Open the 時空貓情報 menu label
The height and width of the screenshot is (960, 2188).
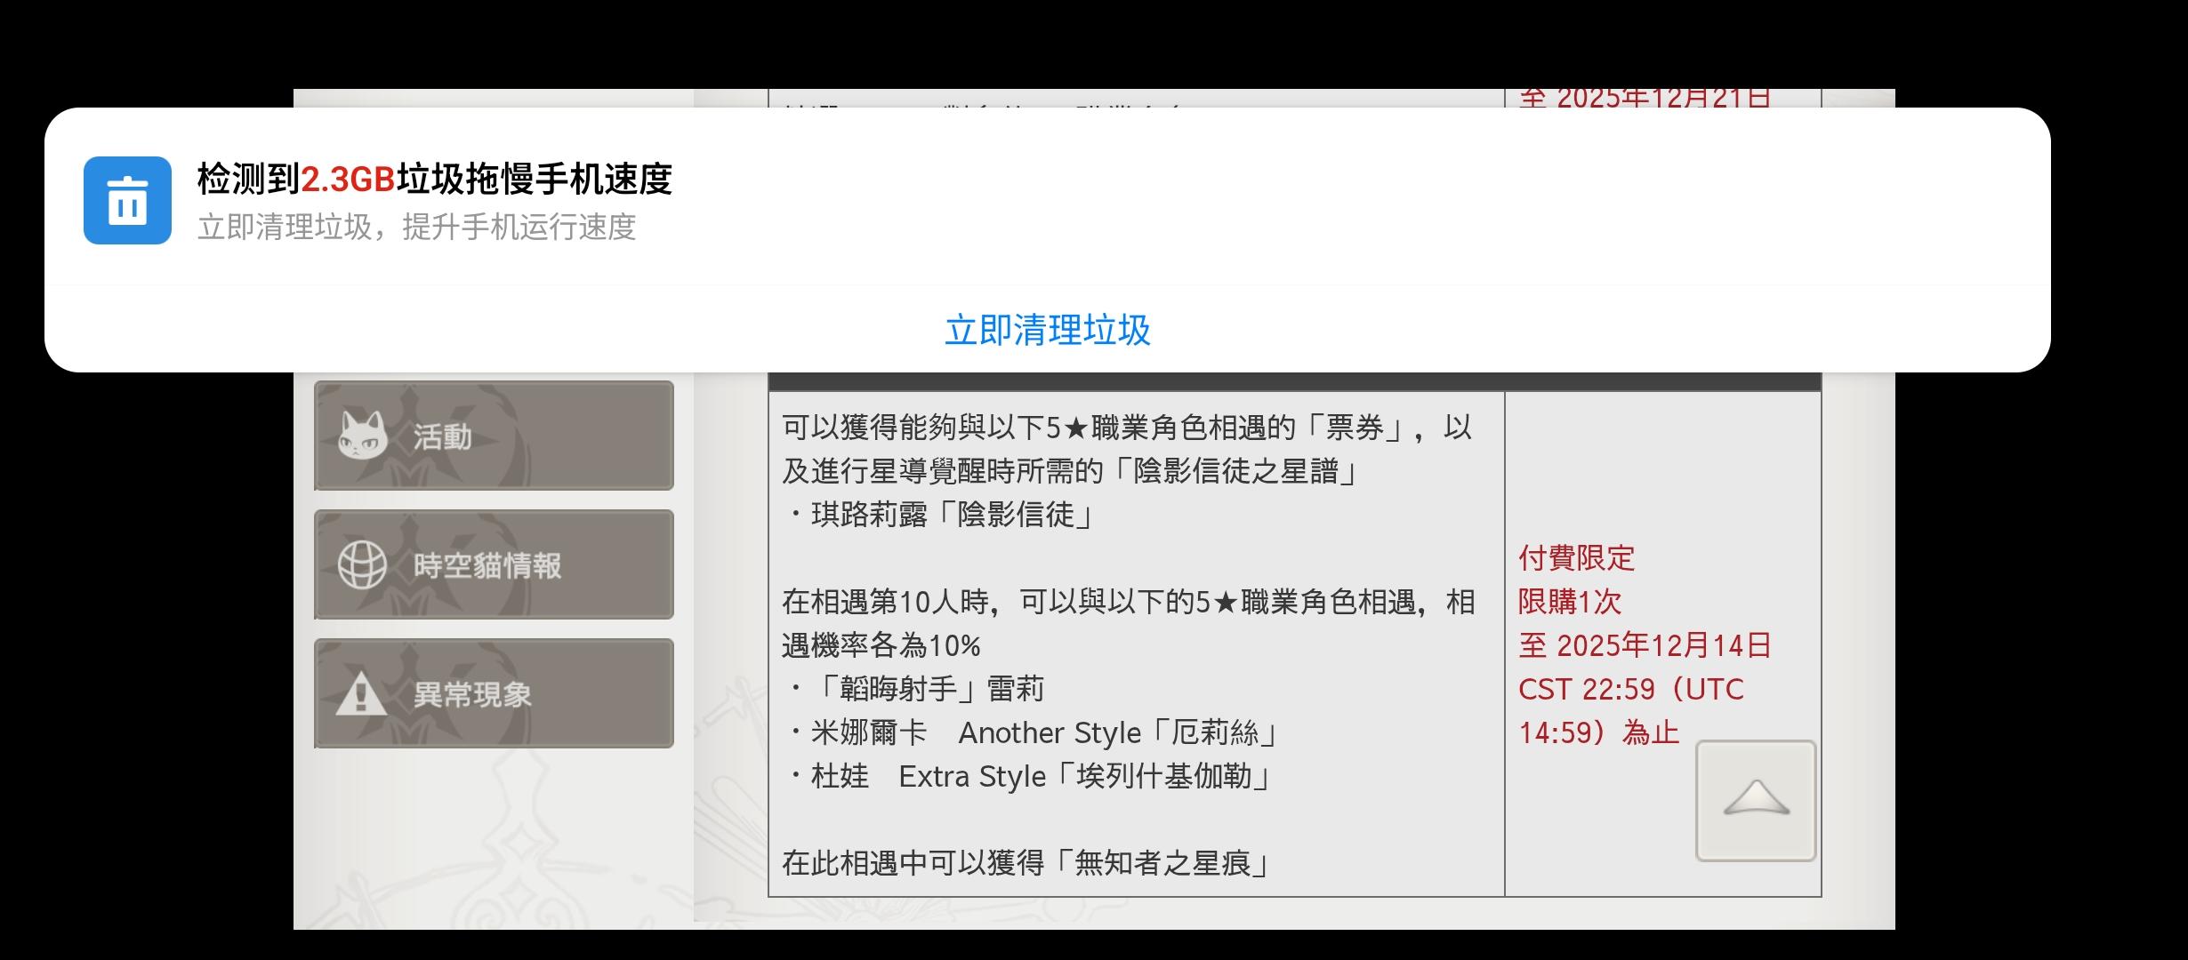click(487, 565)
